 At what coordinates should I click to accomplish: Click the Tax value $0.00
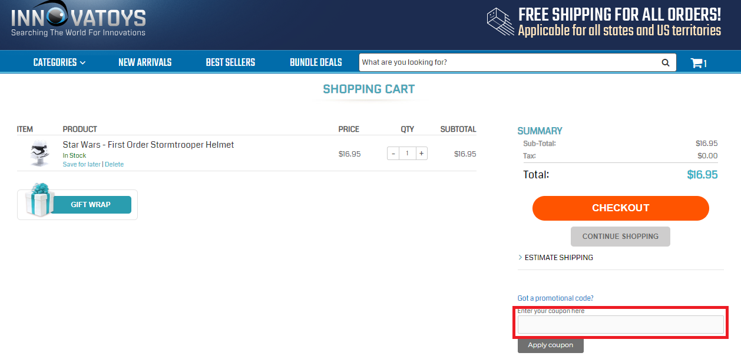[x=707, y=156]
